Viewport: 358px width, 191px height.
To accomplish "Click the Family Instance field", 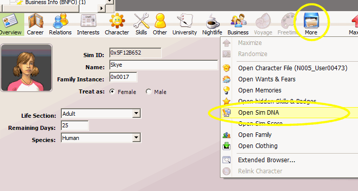I will (x=123, y=77).
